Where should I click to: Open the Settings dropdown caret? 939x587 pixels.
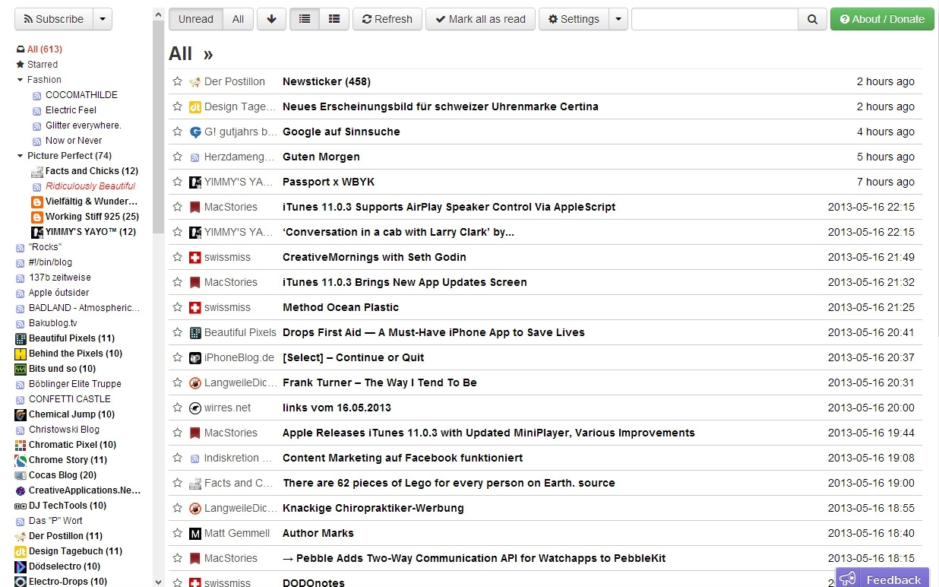(x=618, y=19)
